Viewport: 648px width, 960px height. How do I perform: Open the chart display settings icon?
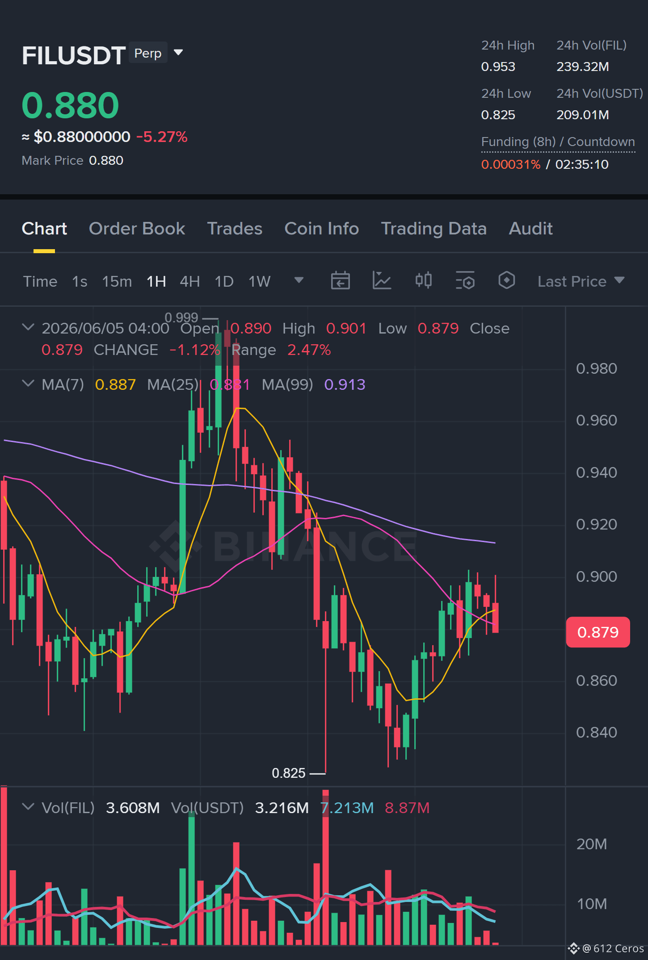[465, 281]
